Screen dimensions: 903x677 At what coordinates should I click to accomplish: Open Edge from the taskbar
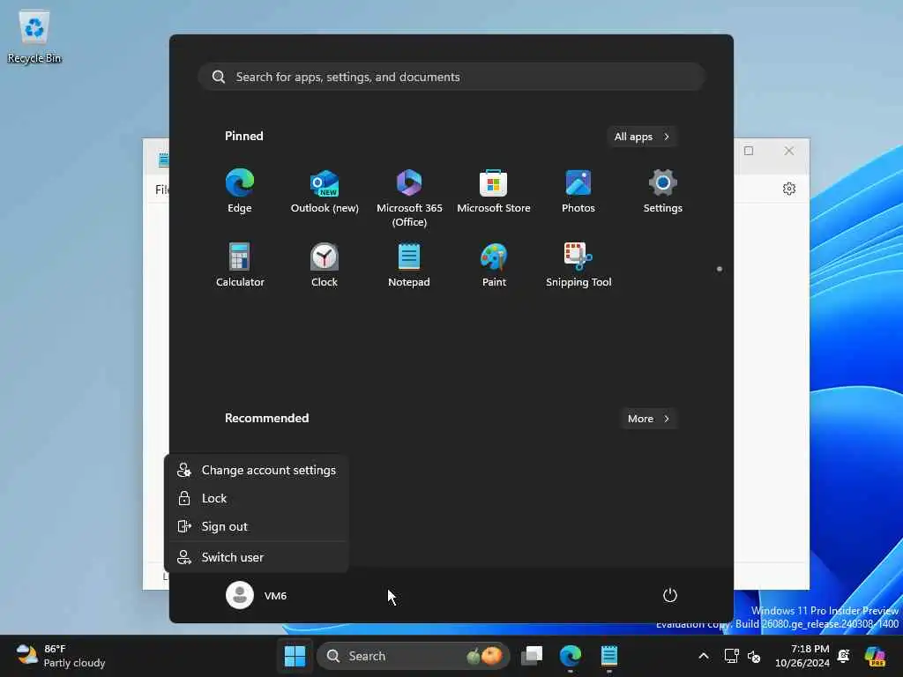click(x=571, y=656)
